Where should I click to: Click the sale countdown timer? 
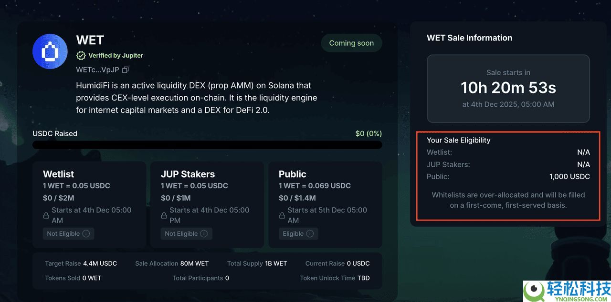[x=508, y=88]
